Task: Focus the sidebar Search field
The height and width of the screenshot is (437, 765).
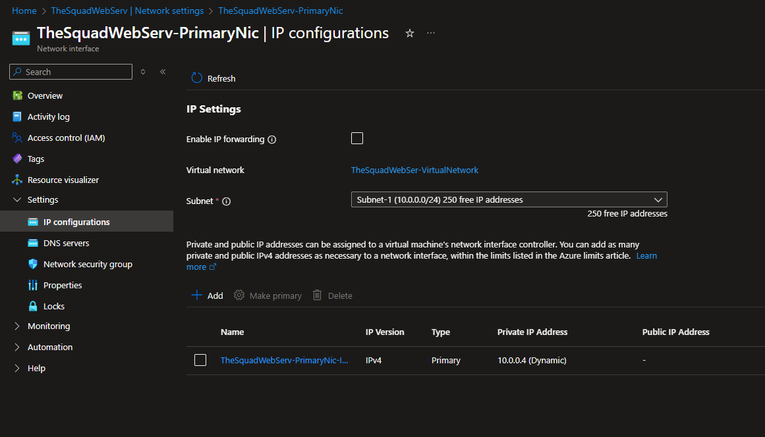Action: tap(71, 72)
